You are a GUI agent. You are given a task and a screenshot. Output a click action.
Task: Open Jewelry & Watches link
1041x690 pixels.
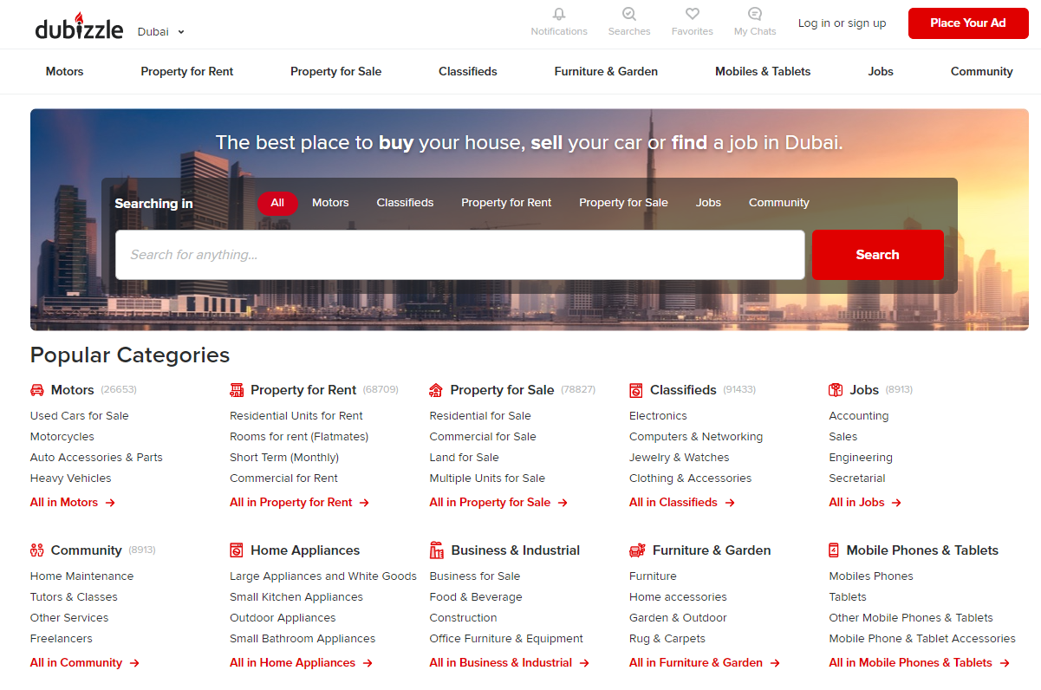click(680, 458)
